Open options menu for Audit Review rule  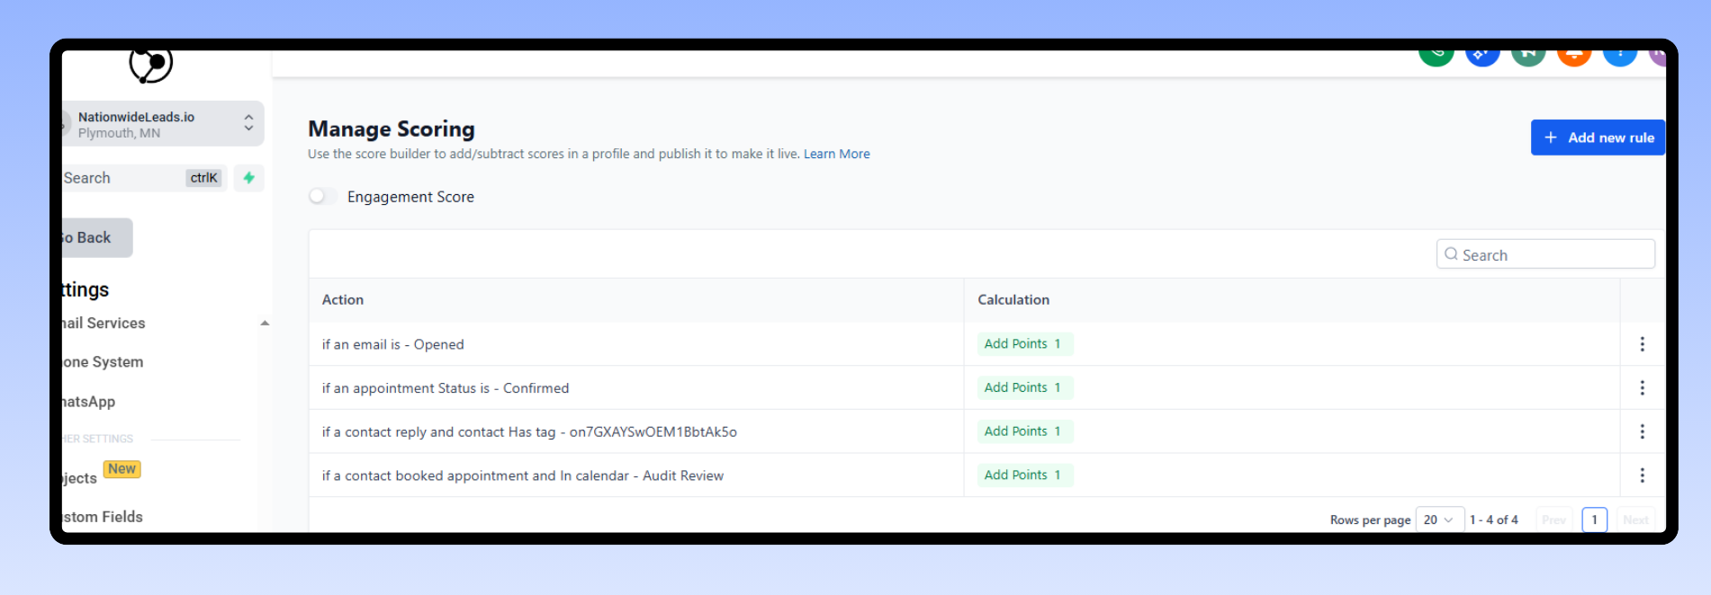pos(1642,475)
